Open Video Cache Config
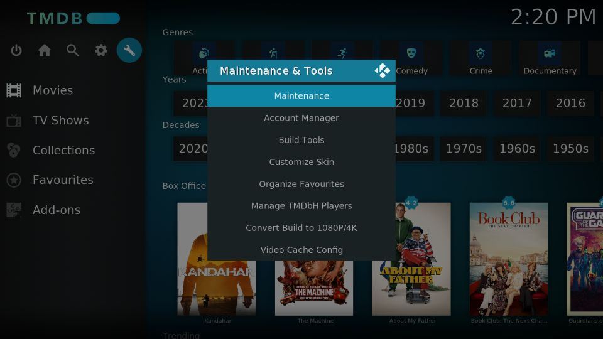The image size is (603, 339). click(301, 249)
